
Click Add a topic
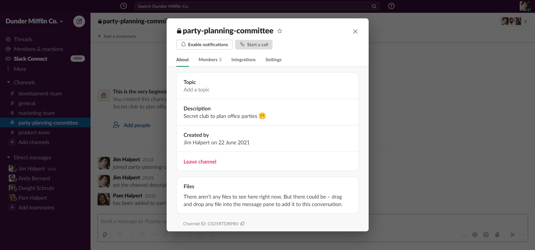pos(196,90)
